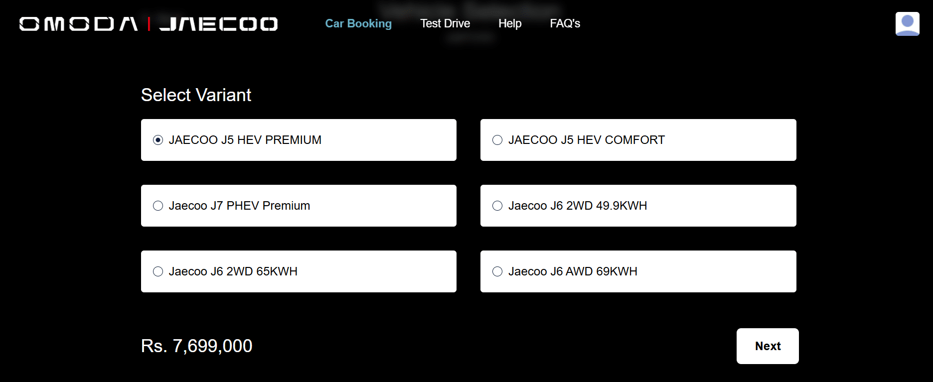
Task: Choose Jaecoo J7 PHEV Premium radio button
Action: click(x=158, y=206)
